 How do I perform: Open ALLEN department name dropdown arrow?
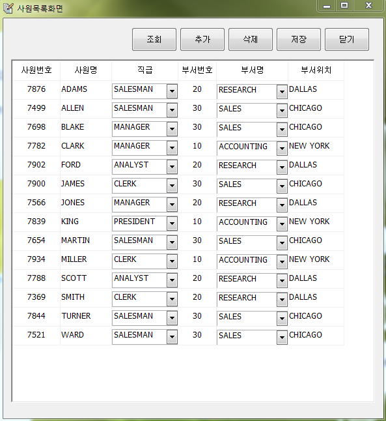(x=282, y=111)
